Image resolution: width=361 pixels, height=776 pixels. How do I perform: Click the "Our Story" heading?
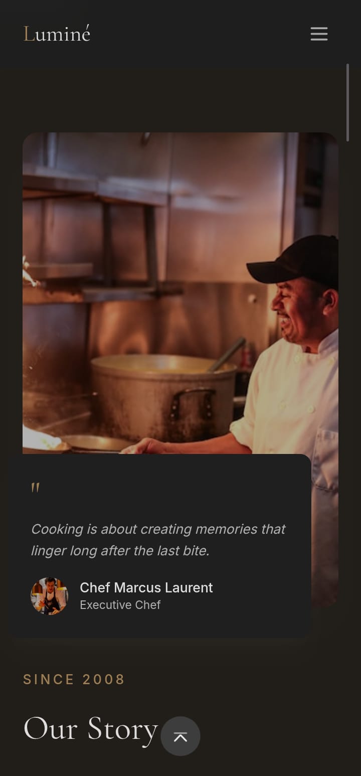[91, 728]
